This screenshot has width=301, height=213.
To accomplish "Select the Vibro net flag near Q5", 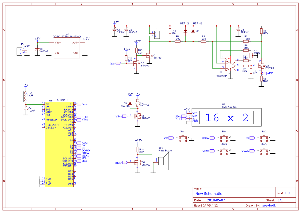I will coord(124,116).
